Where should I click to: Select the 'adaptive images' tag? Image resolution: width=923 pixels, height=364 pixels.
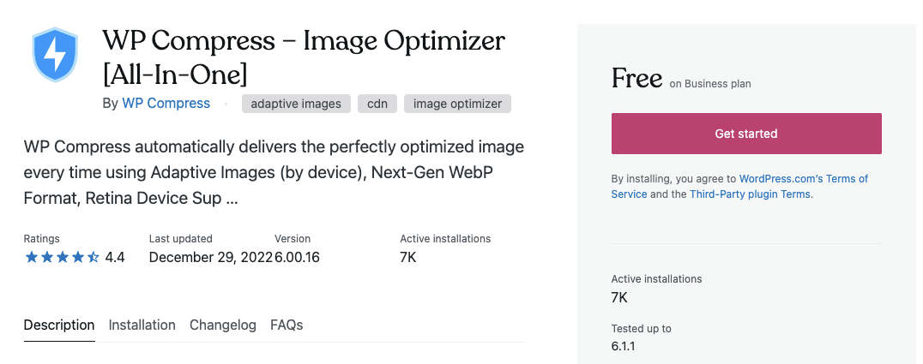(x=296, y=104)
